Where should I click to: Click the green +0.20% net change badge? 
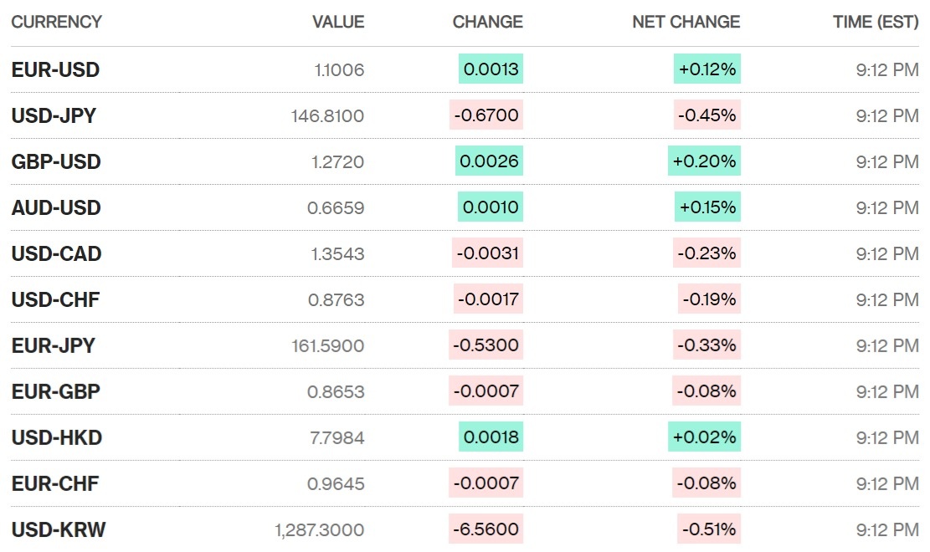[x=704, y=161]
